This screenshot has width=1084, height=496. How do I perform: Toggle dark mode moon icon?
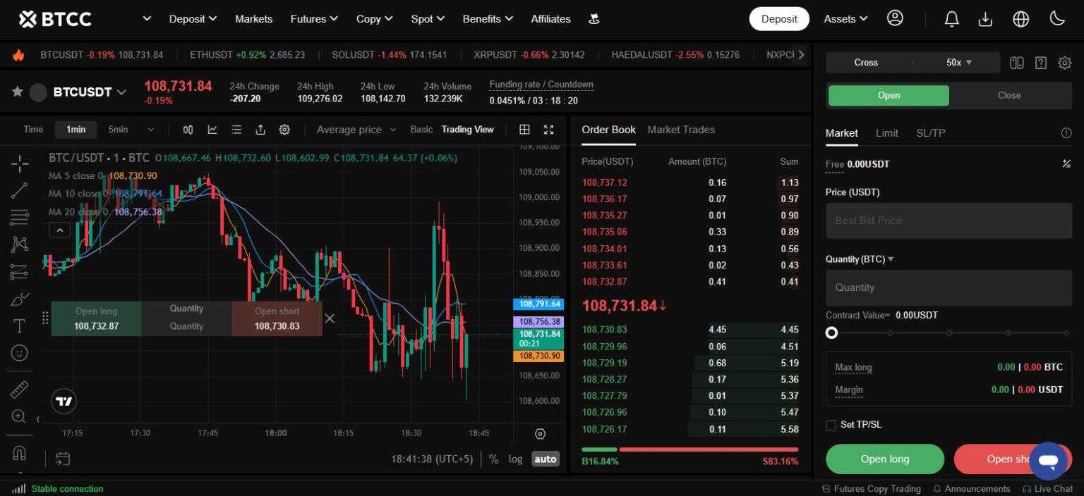pos(1056,19)
